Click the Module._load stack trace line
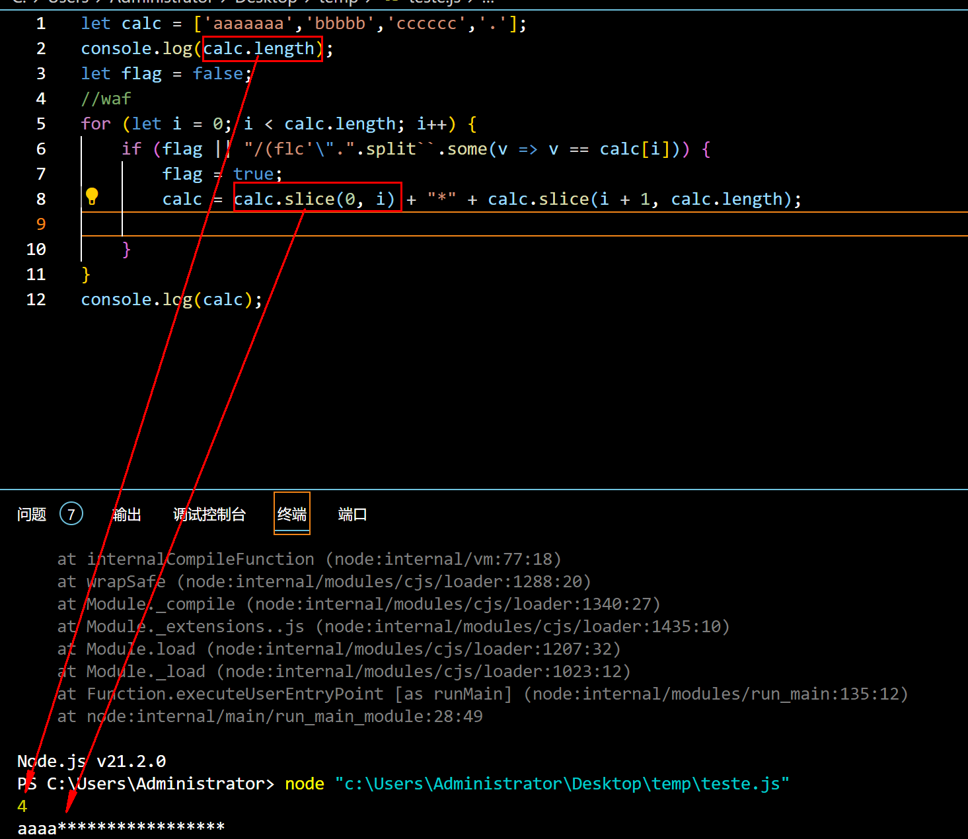The image size is (968, 839). [344, 672]
